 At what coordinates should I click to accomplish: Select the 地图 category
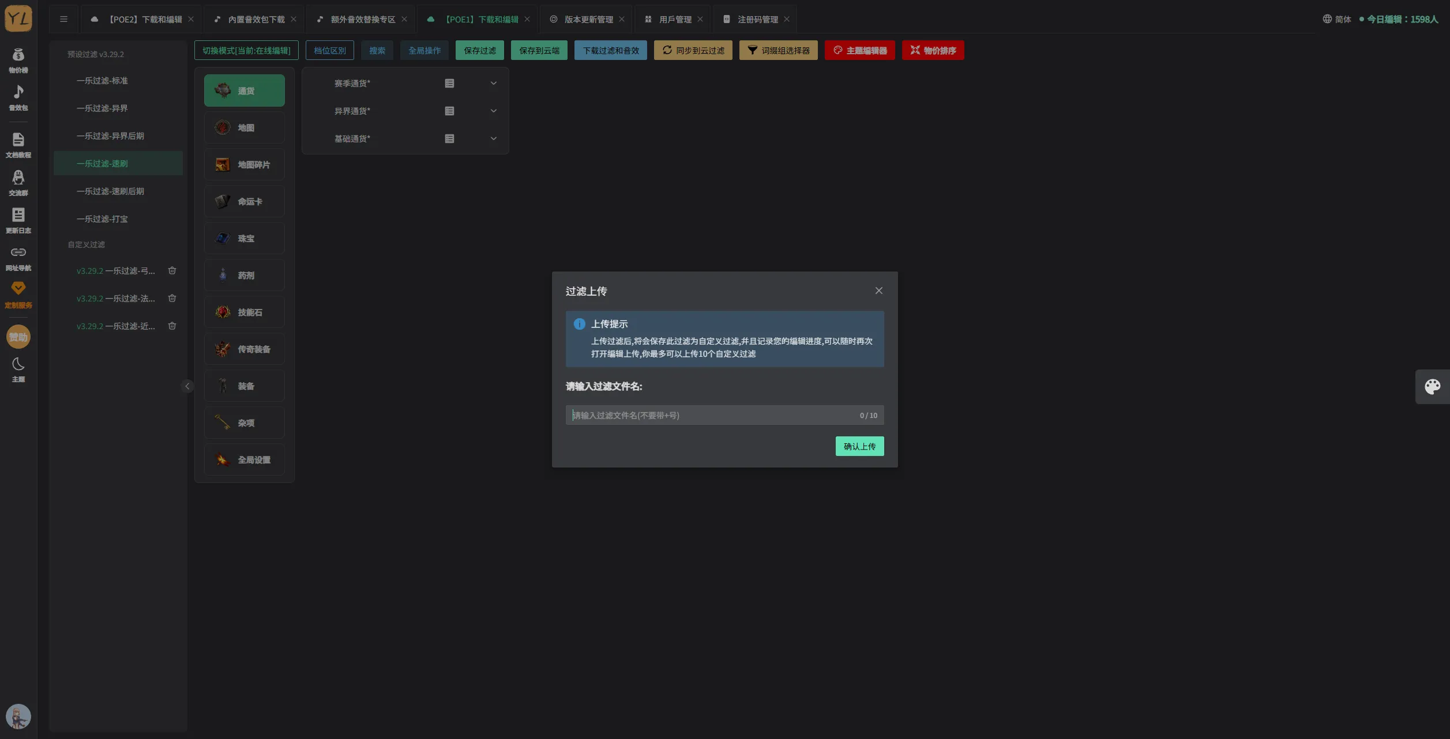coord(245,127)
